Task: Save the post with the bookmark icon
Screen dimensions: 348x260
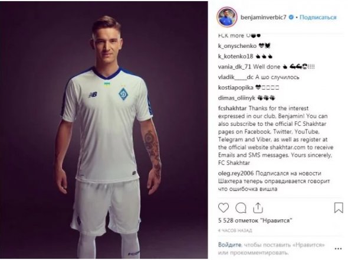Action: point(339,208)
